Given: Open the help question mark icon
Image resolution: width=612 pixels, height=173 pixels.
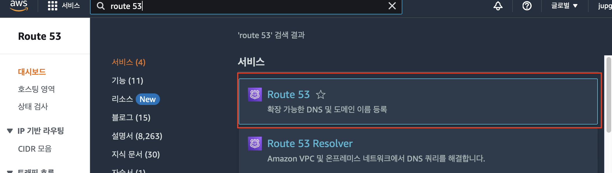Looking at the screenshot, I should point(527,6).
